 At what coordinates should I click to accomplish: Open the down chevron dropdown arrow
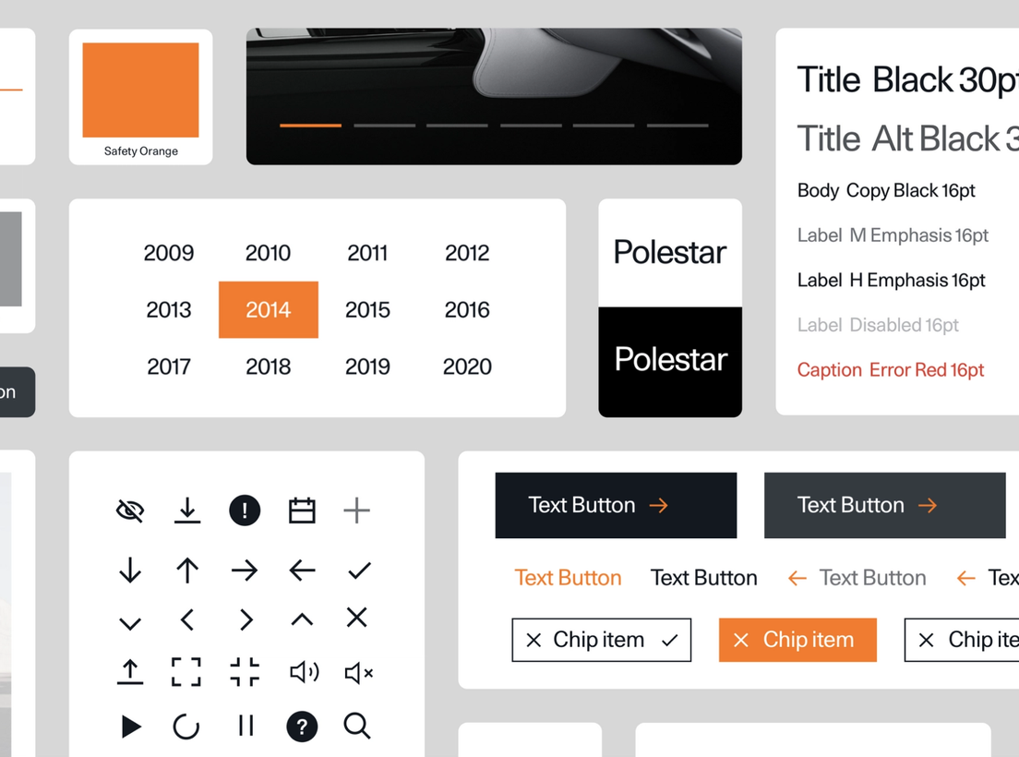tap(129, 619)
